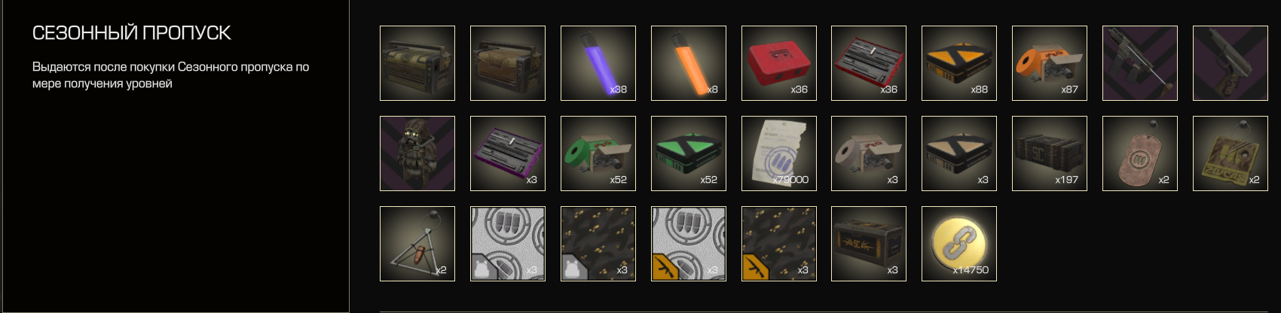The height and width of the screenshot is (313, 1281).
Task: Click the currency receipt x79000 reward
Action: click(x=779, y=153)
